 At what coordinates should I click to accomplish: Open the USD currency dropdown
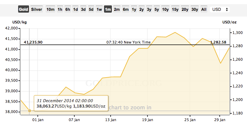point(220,9)
